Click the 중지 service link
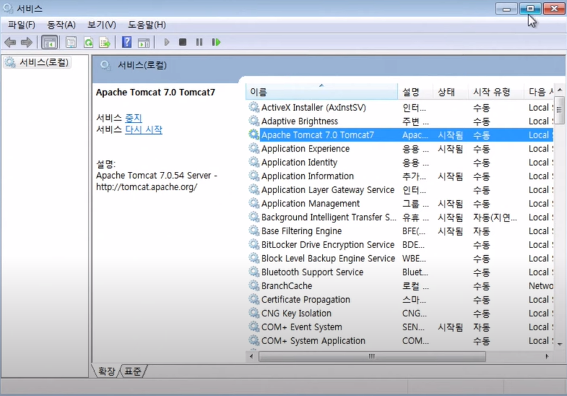 [x=133, y=118]
